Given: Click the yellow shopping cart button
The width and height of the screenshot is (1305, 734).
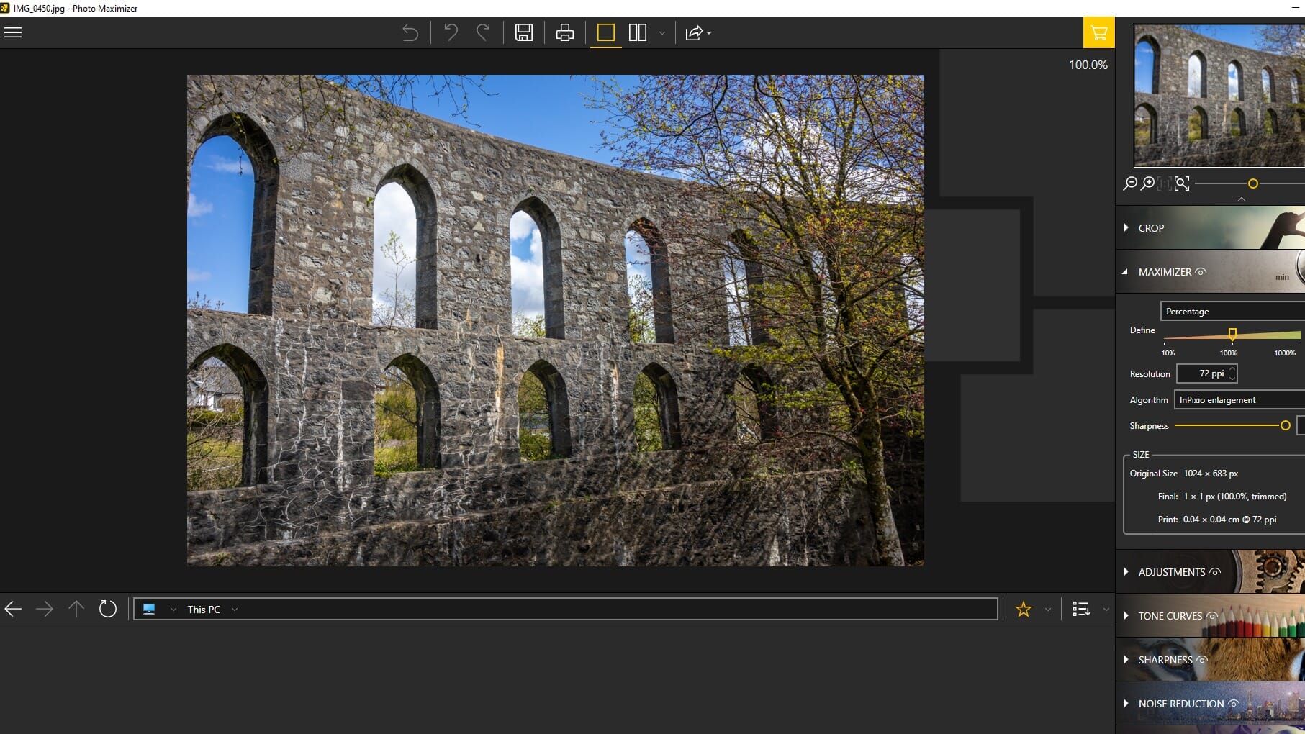Looking at the screenshot, I should [x=1099, y=32].
